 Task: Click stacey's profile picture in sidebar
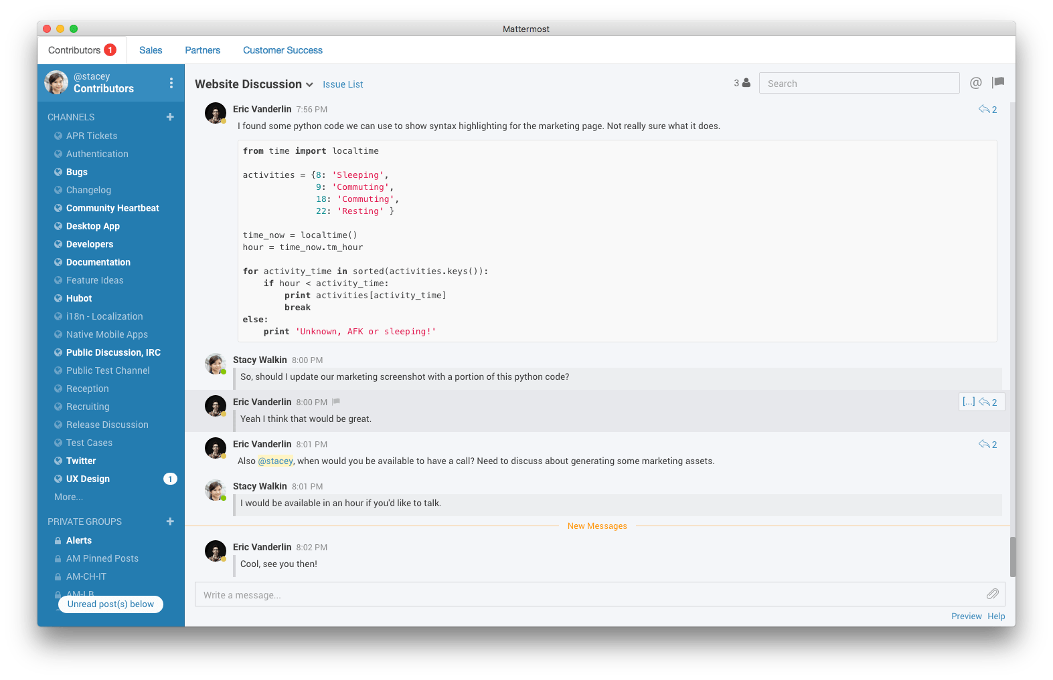[56, 83]
